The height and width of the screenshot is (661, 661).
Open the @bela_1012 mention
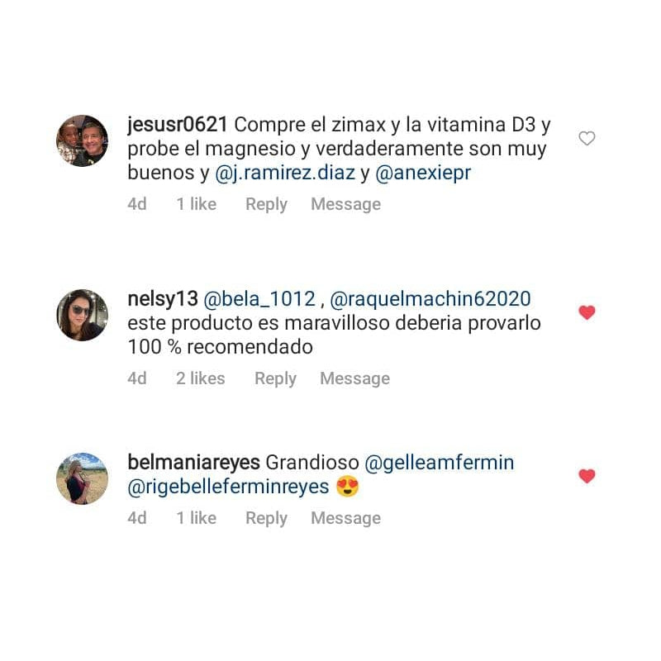[259, 299]
